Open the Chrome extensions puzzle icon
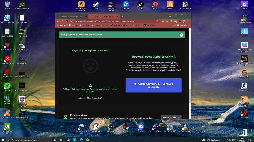 [180, 21]
